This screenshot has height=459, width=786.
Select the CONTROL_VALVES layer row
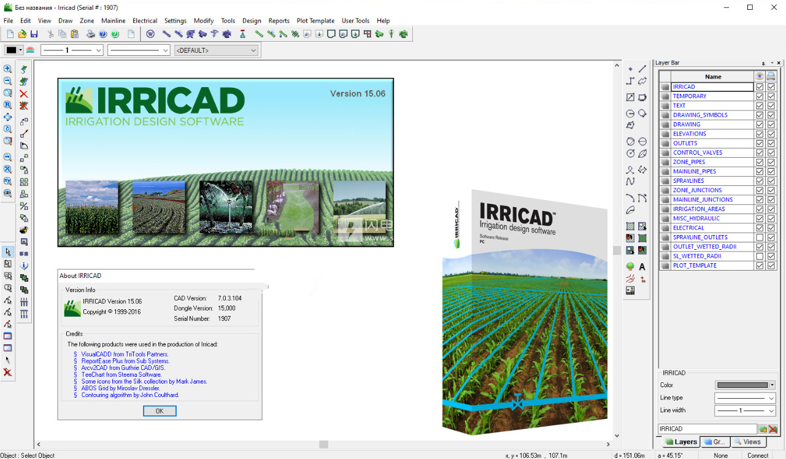(712, 153)
